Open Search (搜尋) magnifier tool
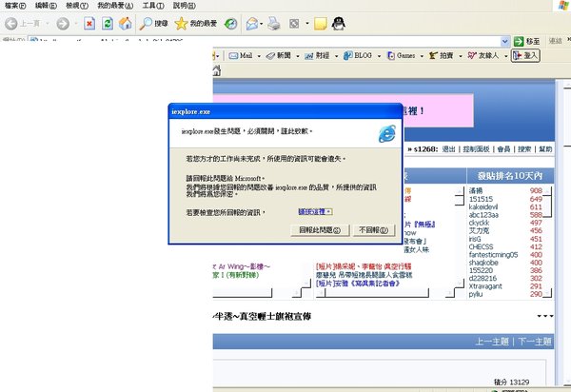Image resolution: width=571 pixels, height=392 pixels. 153,24
